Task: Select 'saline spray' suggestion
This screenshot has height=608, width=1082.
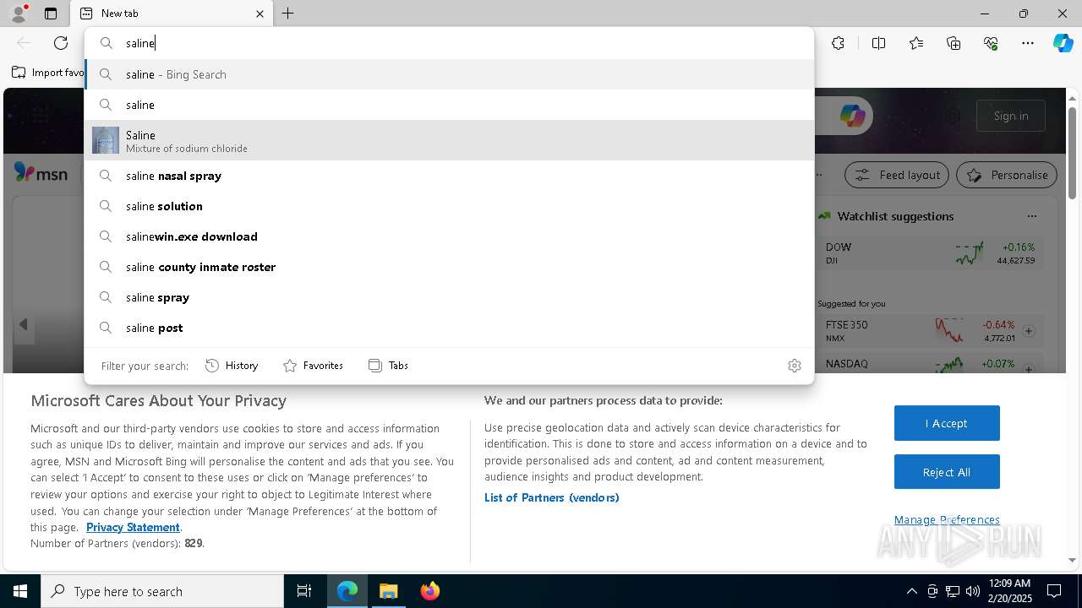Action: [449, 297]
